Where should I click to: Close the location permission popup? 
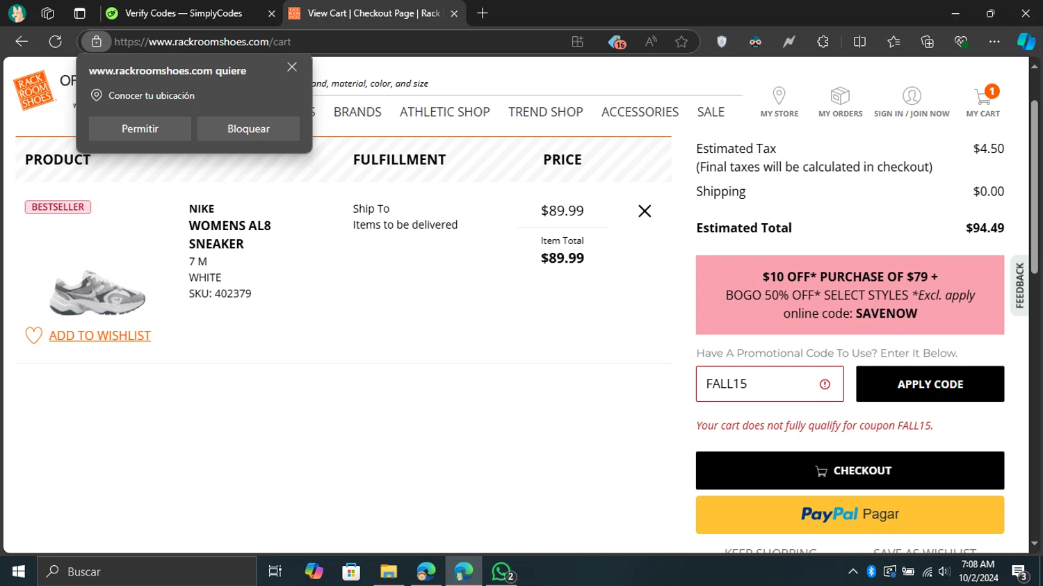tap(292, 67)
